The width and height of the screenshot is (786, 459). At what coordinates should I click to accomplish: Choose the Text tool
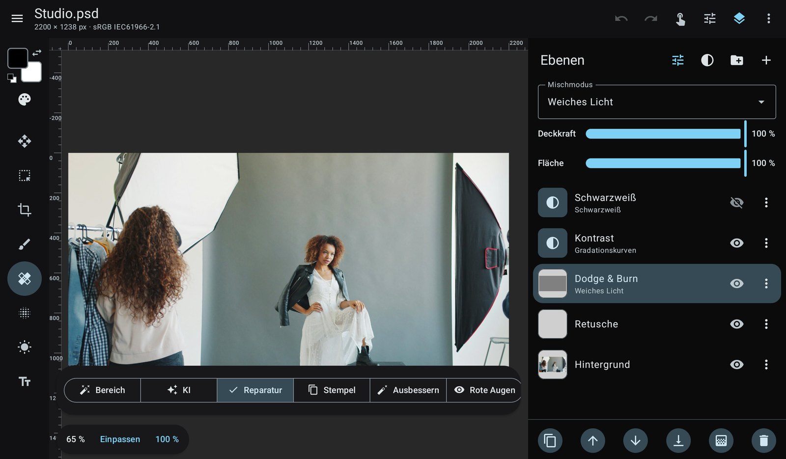click(25, 381)
